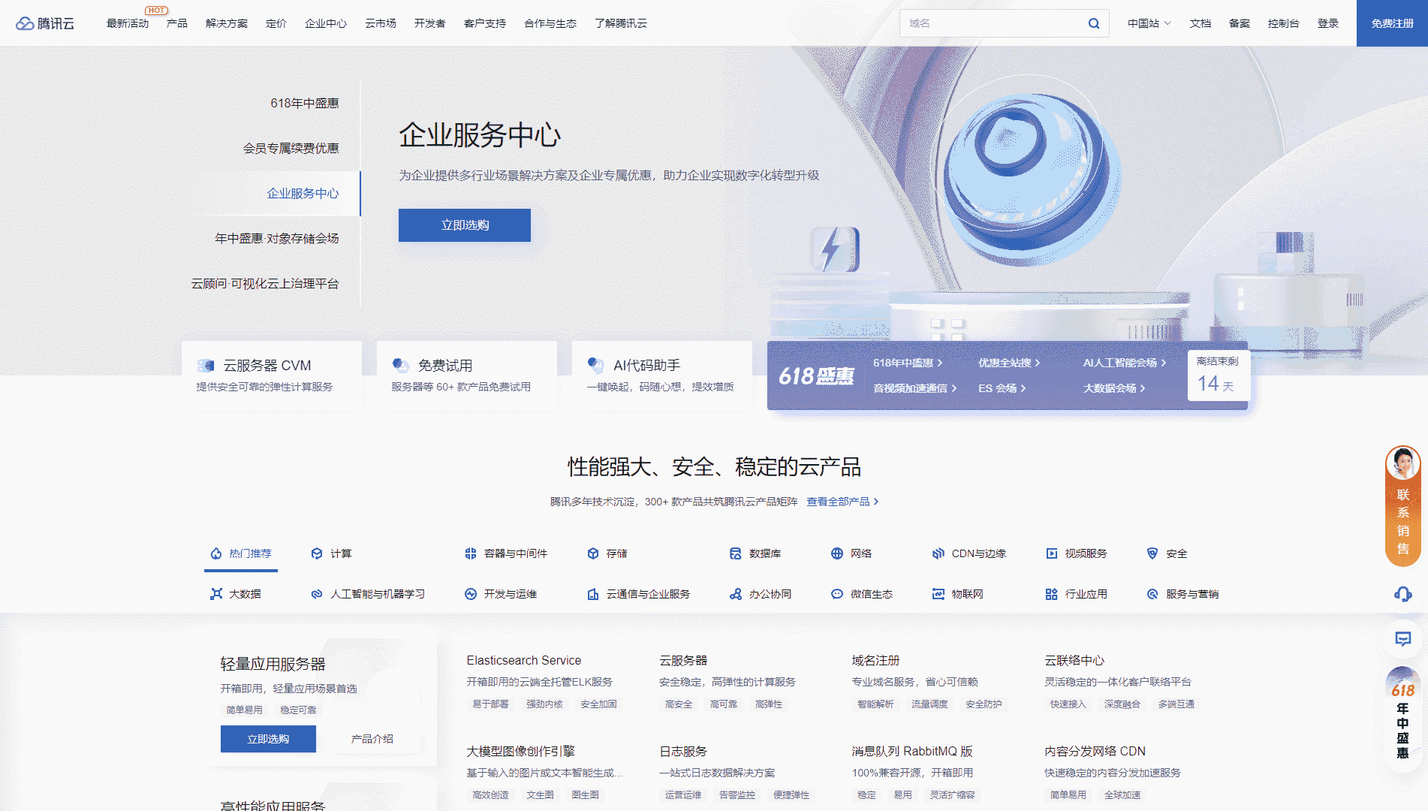Open the 文档 link
1428x811 pixels.
click(x=1201, y=23)
